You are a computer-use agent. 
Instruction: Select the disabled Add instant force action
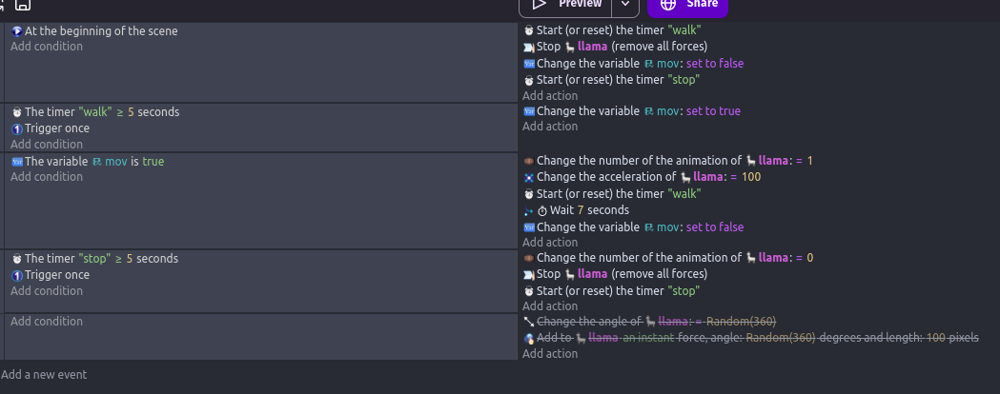[x=751, y=338]
